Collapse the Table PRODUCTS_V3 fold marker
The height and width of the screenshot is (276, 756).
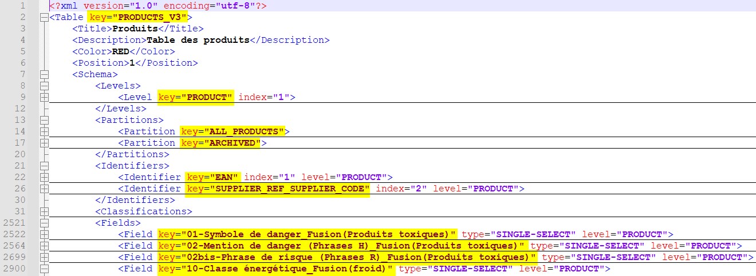44,17
